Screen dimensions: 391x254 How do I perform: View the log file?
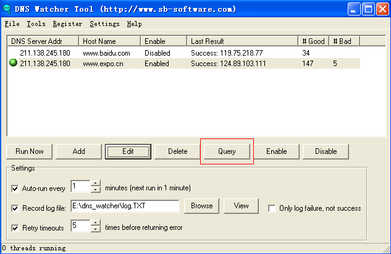coord(241,206)
